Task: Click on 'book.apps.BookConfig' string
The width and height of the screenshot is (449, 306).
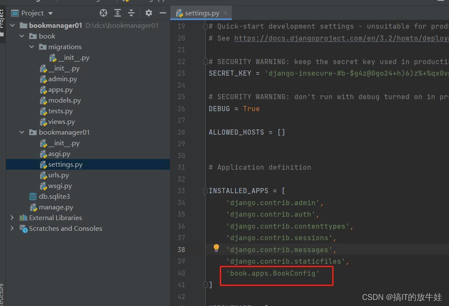Action: coord(273,274)
